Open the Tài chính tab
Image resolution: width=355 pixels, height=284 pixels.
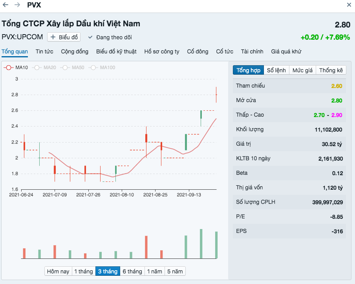(x=252, y=51)
